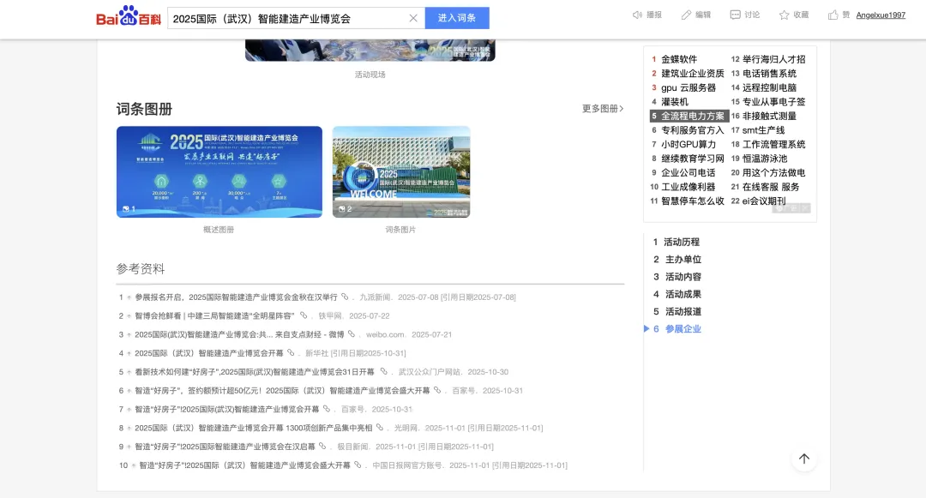The image size is (926, 498).
Task: Open reference 1 参展报名开启 article
Action: tap(237, 297)
